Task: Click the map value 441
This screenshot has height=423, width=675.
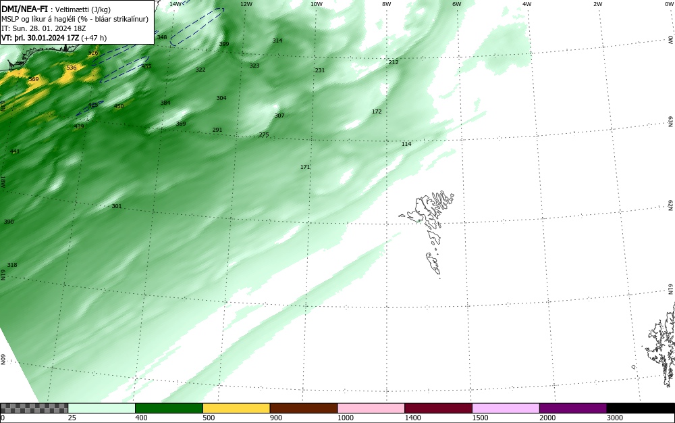Action: pos(15,151)
